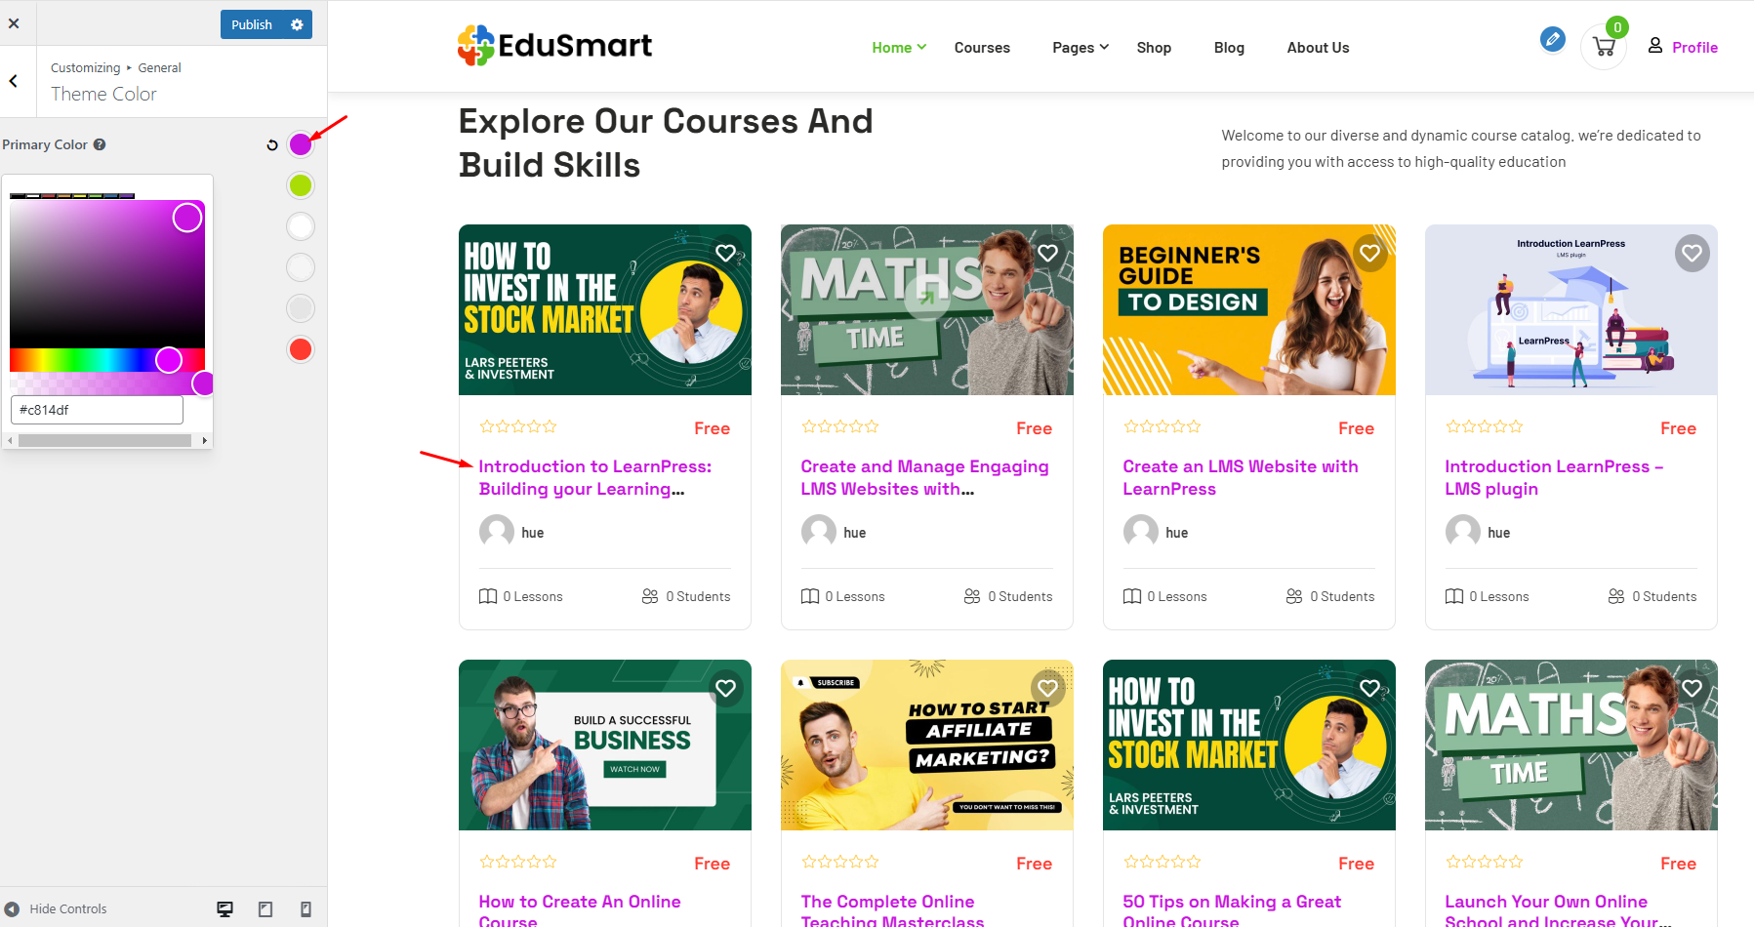This screenshot has height=927, width=1754.
Task: Open the Shop menu item
Action: click(x=1154, y=47)
